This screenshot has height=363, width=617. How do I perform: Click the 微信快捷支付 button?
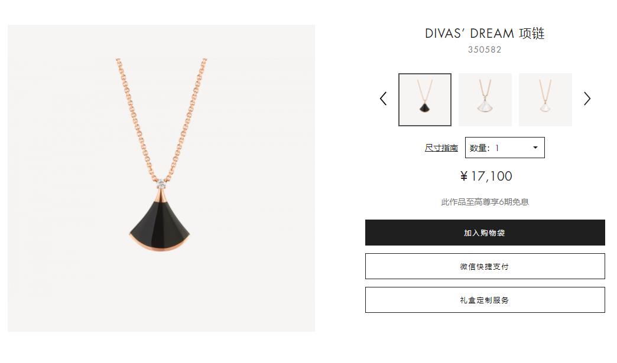pos(485,266)
